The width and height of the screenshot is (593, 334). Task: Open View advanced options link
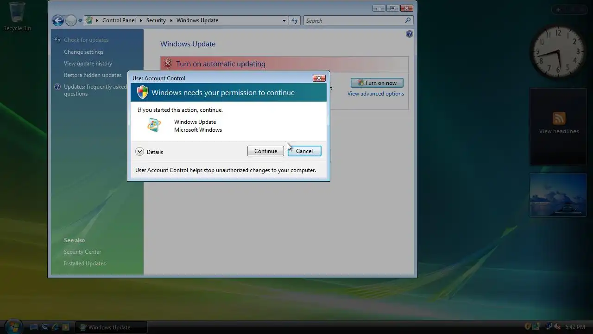click(376, 94)
